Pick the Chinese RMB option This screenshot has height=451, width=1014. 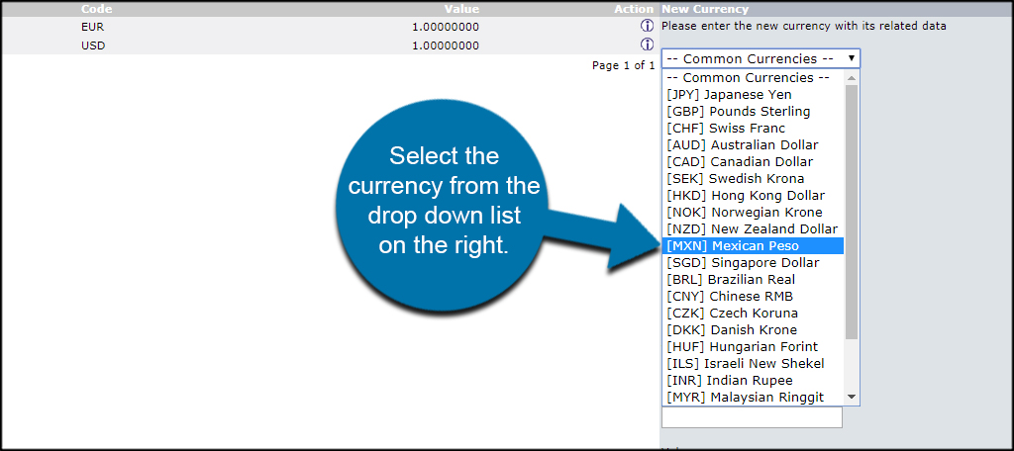(x=730, y=297)
